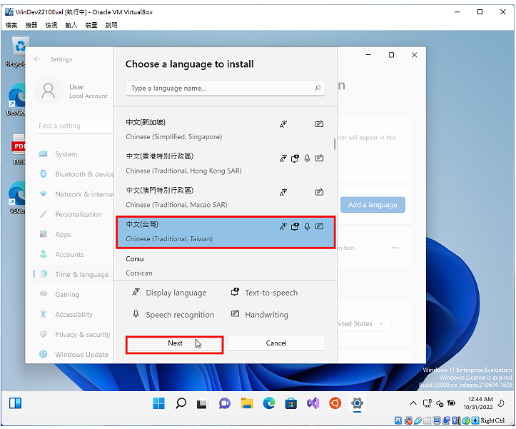Expand the United States region dropdown
This screenshot has width=516, height=429.
[x=363, y=323]
